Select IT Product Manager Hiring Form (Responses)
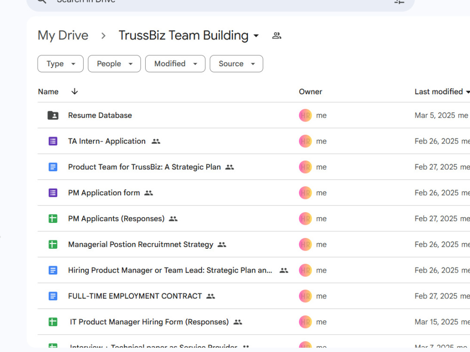This screenshot has width=470, height=352. click(x=149, y=322)
